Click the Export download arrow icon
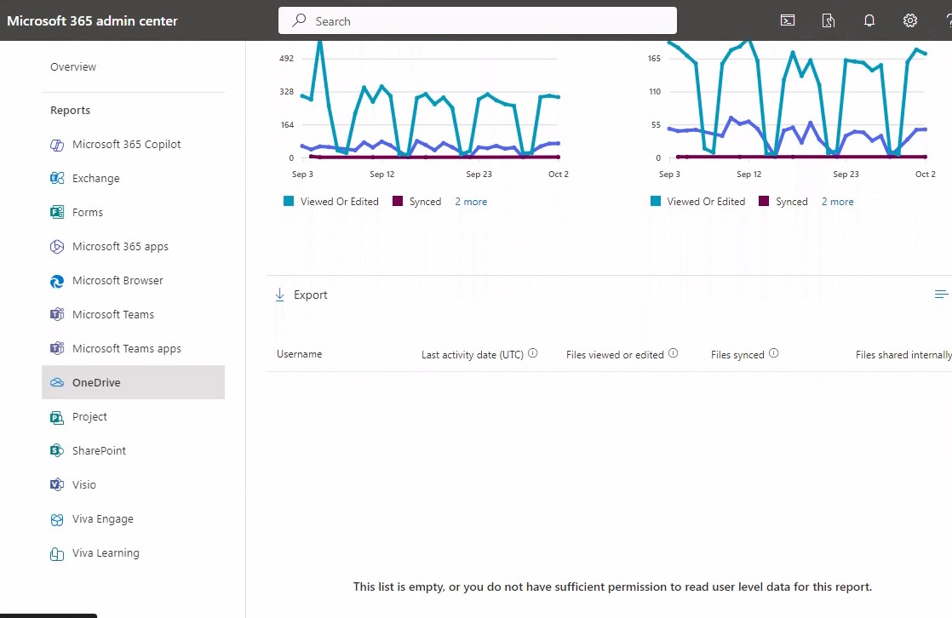The image size is (952, 618). (280, 295)
